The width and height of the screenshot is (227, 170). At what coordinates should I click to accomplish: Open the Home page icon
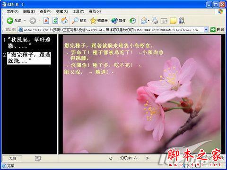(x=64, y=21)
